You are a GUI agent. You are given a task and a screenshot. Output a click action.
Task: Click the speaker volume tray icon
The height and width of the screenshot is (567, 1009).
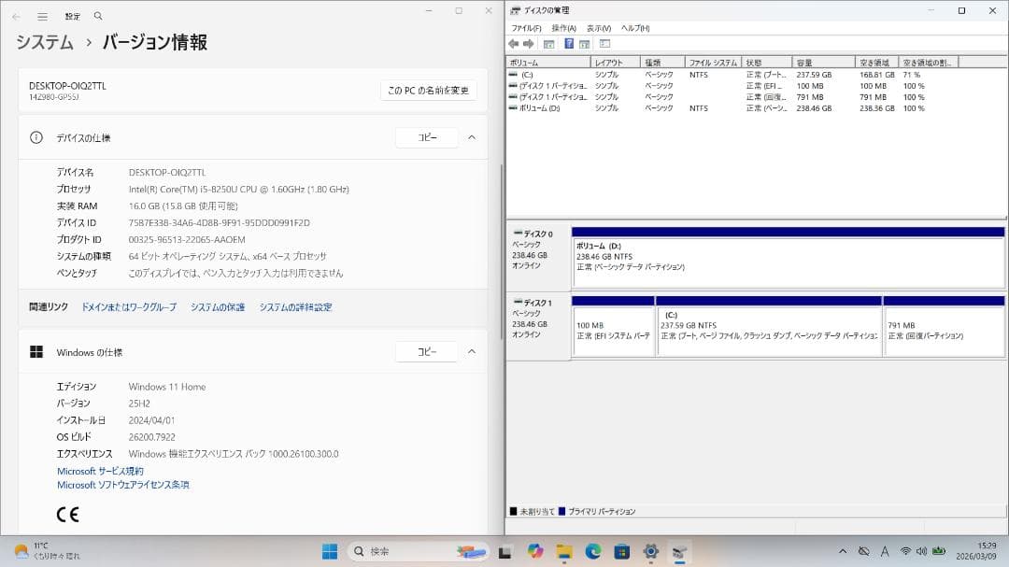click(x=921, y=551)
